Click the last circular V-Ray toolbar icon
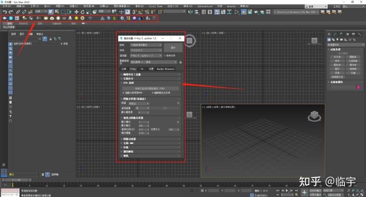This screenshot has height=197, width=366. coord(154,18)
